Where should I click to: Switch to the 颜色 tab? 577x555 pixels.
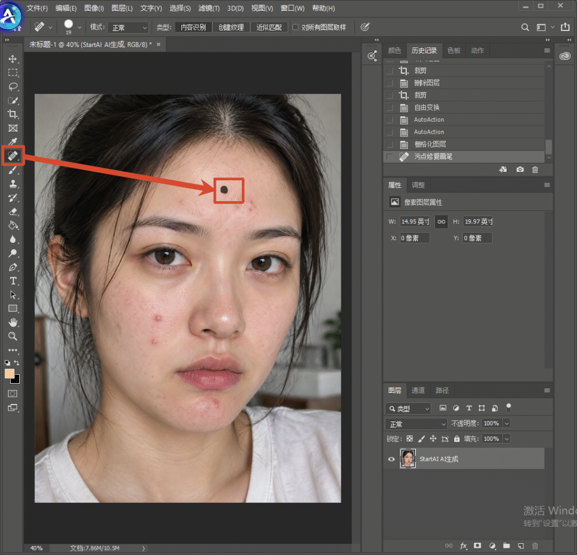click(x=394, y=50)
